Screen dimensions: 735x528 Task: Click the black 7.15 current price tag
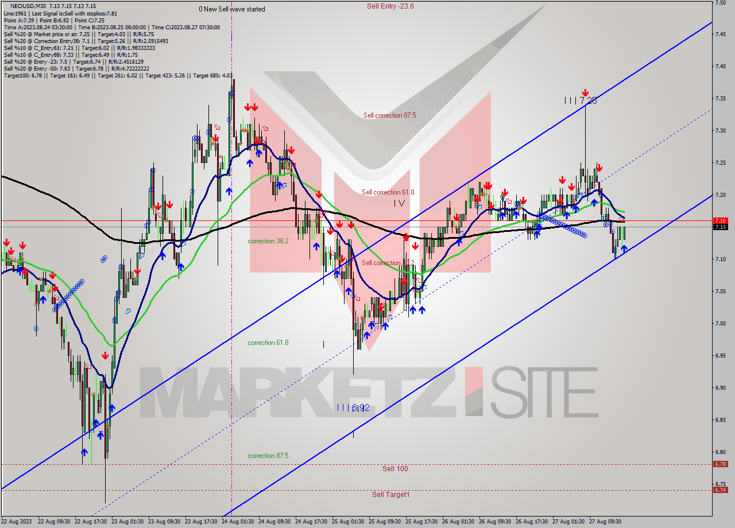tap(721, 227)
